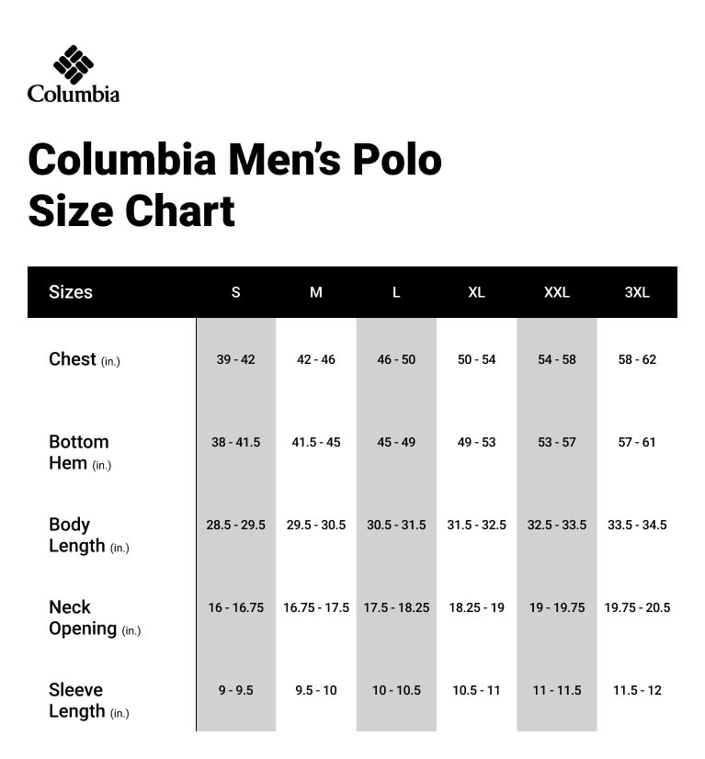Click the Sizes header label
705x759 pixels.
point(71,292)
